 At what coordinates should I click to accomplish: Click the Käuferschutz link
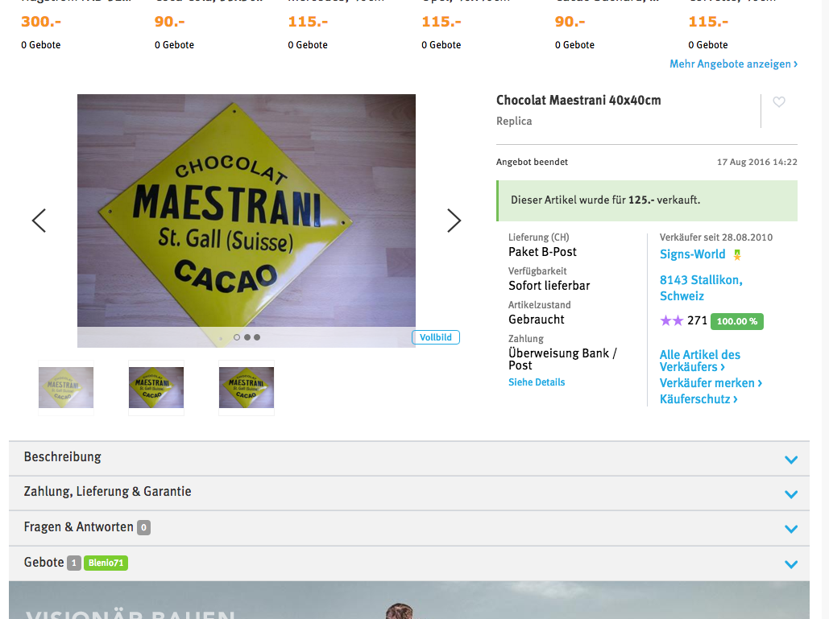point(698,398)
